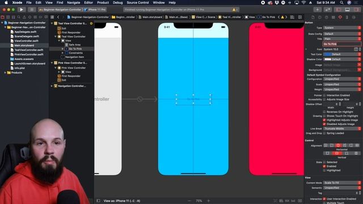Toggle the left navigator panel visibility

click(x=339, y=10)
